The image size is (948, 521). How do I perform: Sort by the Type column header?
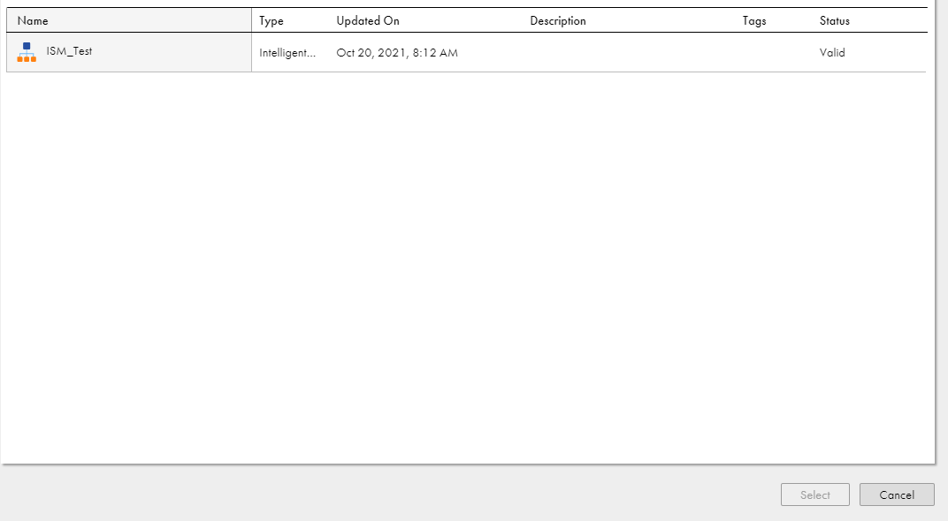point(271,21)
